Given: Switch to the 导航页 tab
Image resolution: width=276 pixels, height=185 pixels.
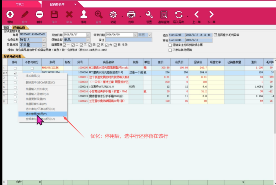Looking at the screenshot, I should click(x=20, y=4).
